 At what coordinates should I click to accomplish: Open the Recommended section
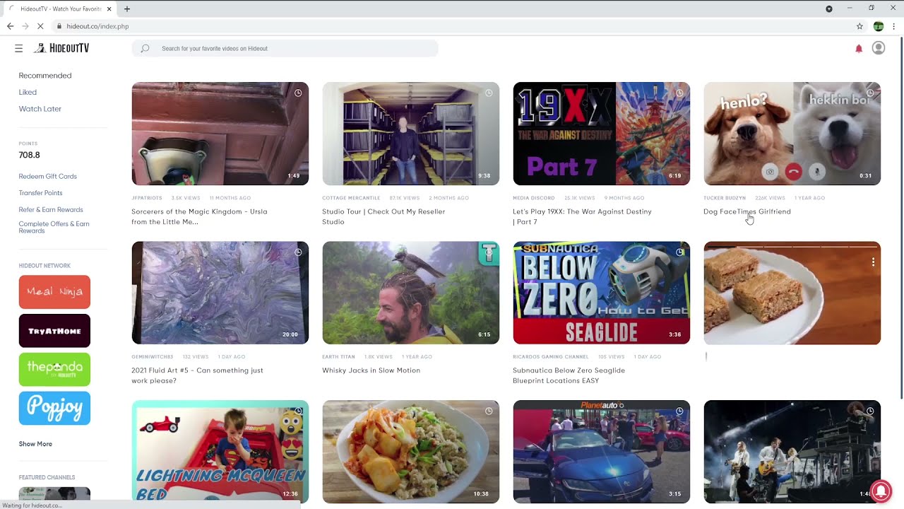(45, 76)
